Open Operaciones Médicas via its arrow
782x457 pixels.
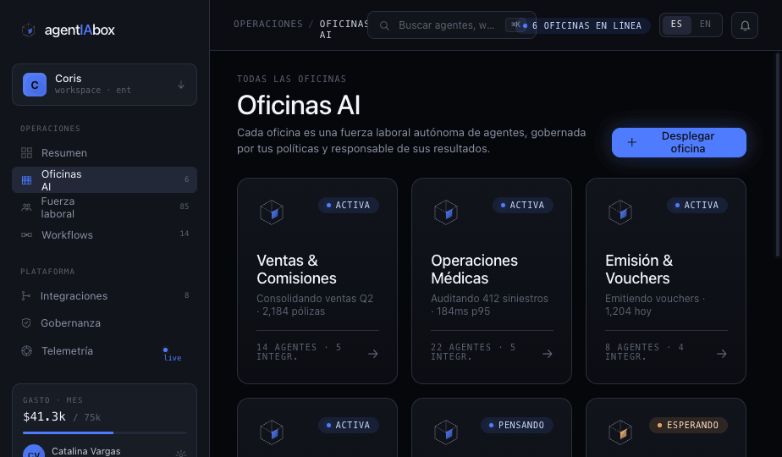point(547,354)
